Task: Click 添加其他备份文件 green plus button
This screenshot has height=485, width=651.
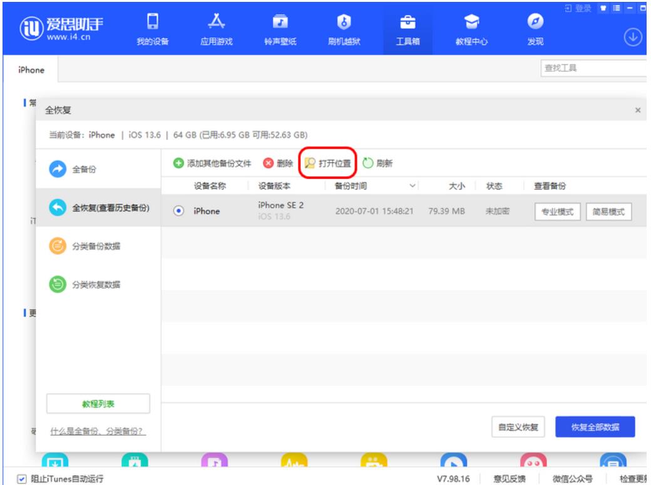Action: (x=213, y=164)
